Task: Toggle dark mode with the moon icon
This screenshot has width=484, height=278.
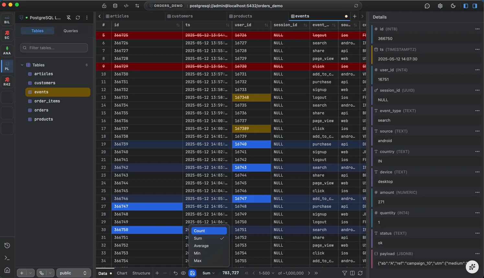Action: pos(453,6)
